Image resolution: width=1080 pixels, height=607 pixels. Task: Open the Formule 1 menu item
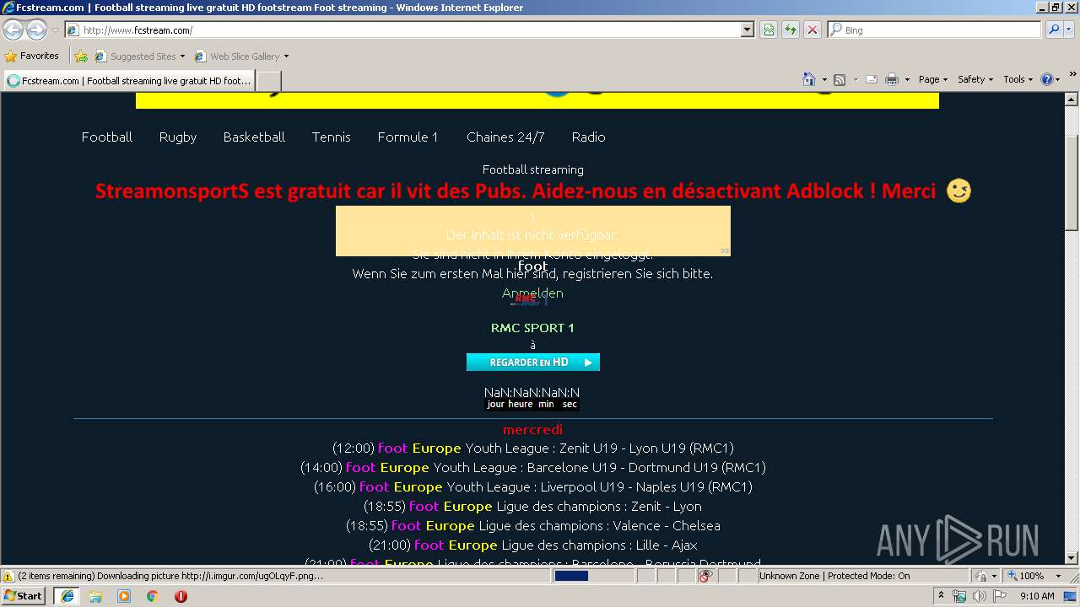pos(408,137)
